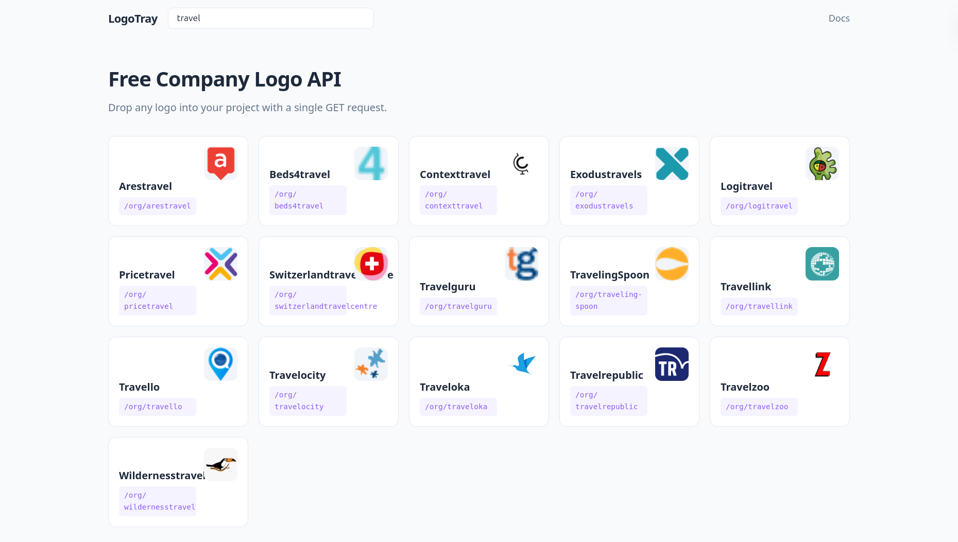Click the Travello blue map pin logo
Screen dimensions: 958x542
point(220,364)
